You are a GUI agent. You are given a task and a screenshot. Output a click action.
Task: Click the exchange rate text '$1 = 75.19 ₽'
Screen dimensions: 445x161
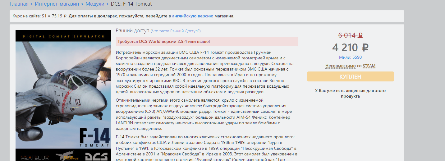click(54, 16)
